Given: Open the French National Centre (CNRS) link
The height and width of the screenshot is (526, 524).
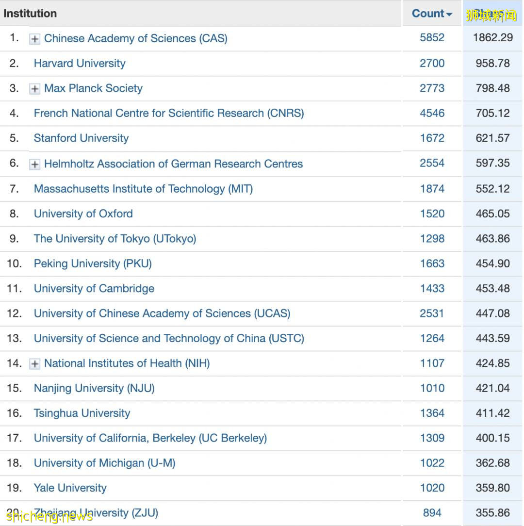Looking at the screenshot, I should tap(169, 114).
